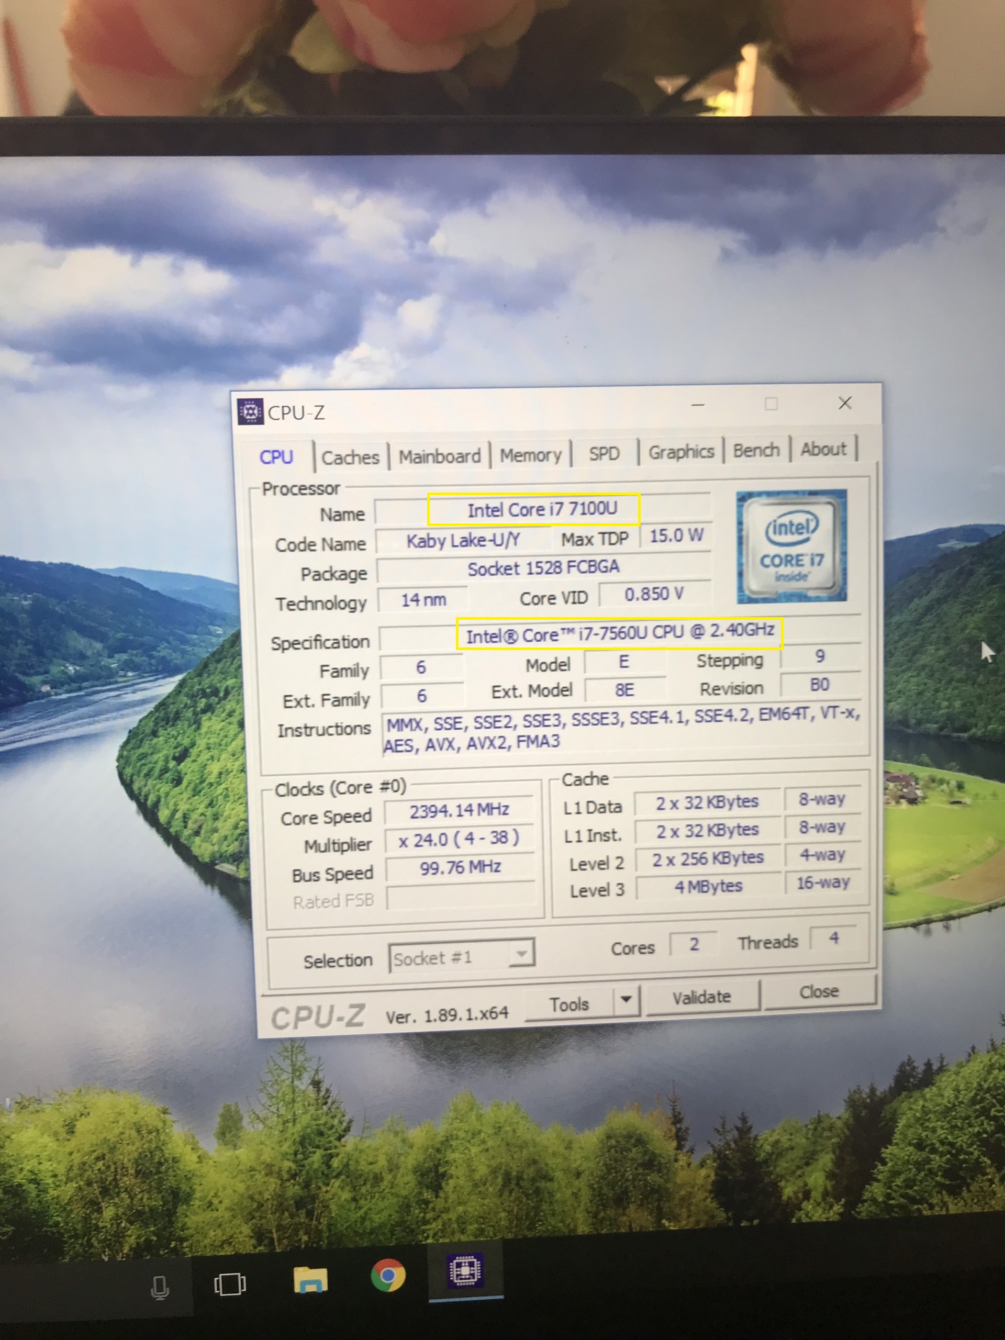Click the Specification text field
This screenshot has height=1340, width=1005.
[x=620, y=634]
